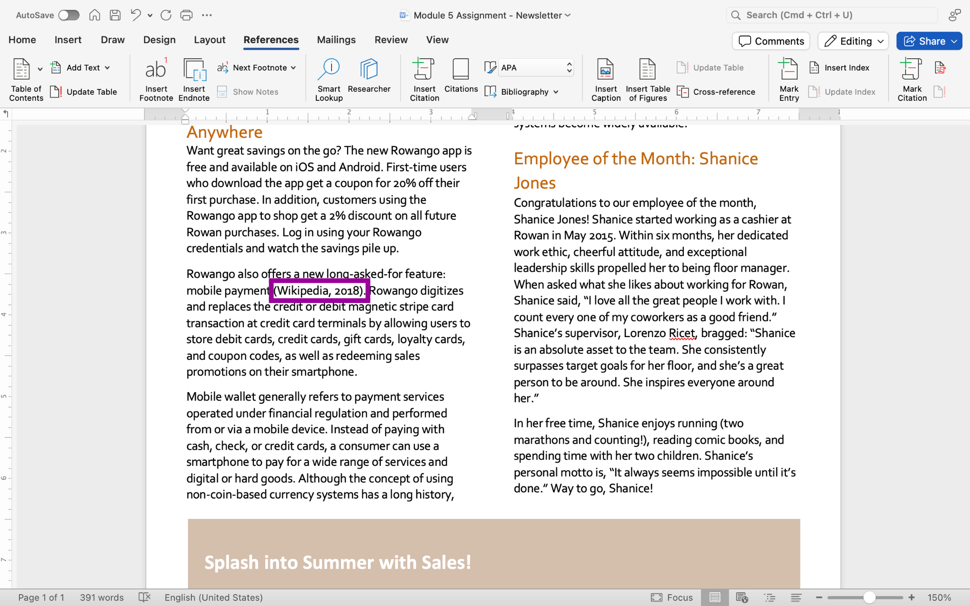Click the 391 words count

[101, 597]
